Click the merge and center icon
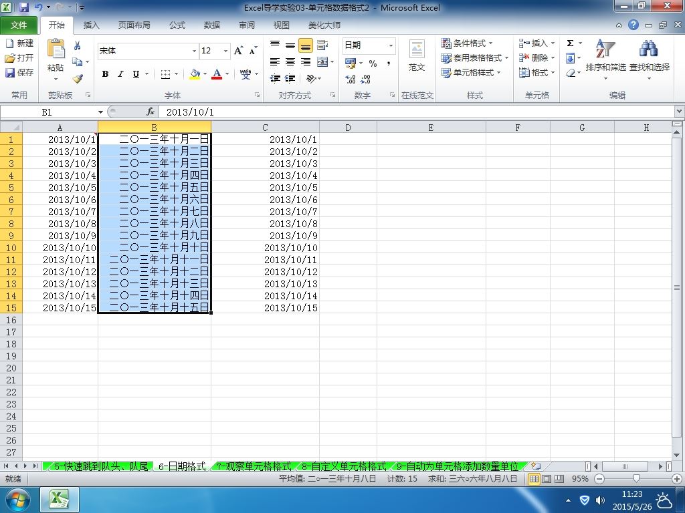 coord(322,62)
